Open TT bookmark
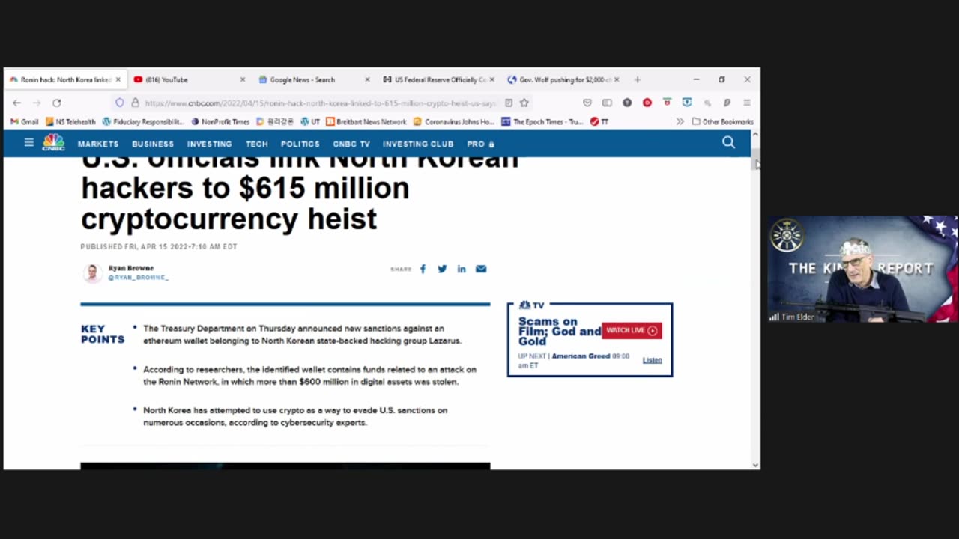The image size is (959, 539). [x=599, y=121]
